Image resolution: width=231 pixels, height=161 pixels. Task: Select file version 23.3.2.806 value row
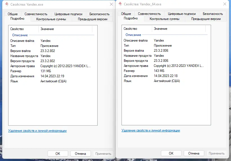(x=161, y=51)
